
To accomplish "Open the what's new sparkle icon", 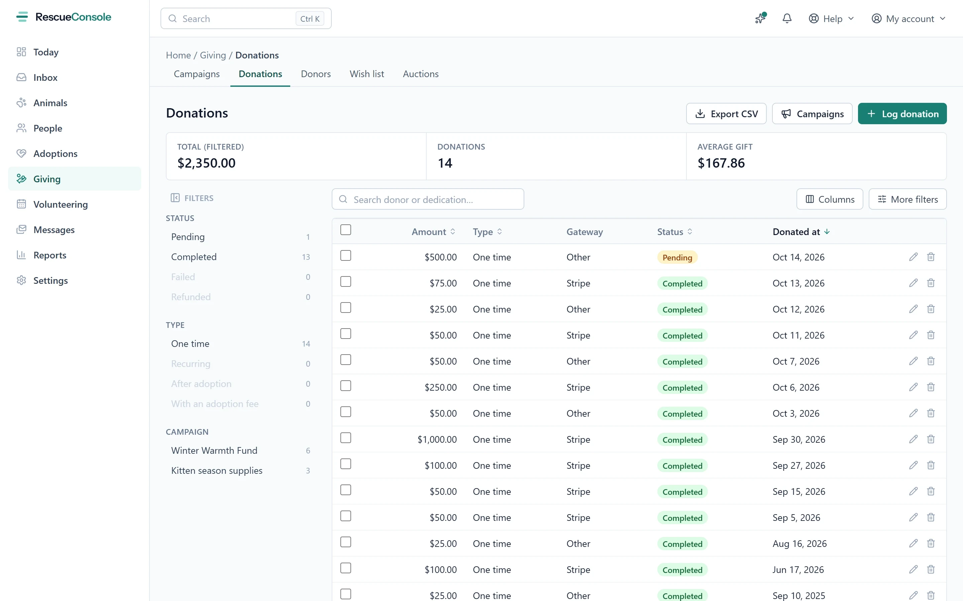I will point(760,19).
